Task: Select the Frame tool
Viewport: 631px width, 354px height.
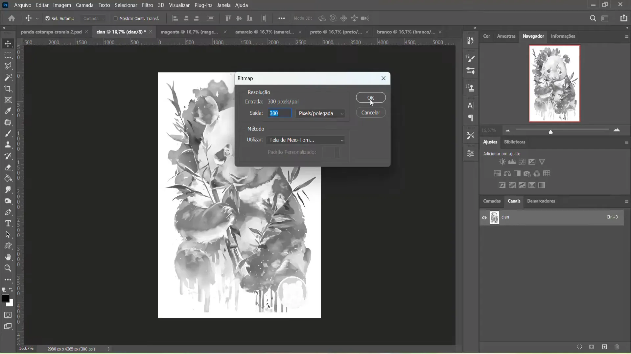Action: coord(8,100)
